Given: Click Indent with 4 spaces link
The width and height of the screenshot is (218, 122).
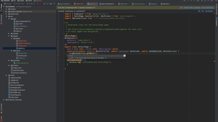Looking at the screenshot, I should (192, 7).
